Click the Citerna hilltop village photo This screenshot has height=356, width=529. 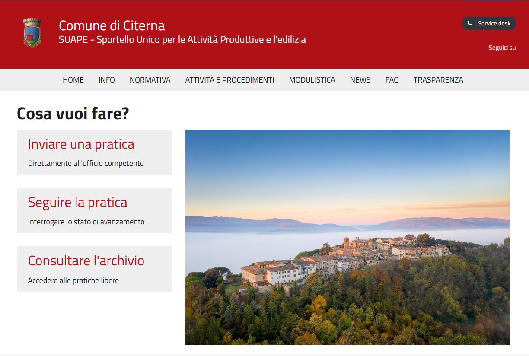point(347,237)
